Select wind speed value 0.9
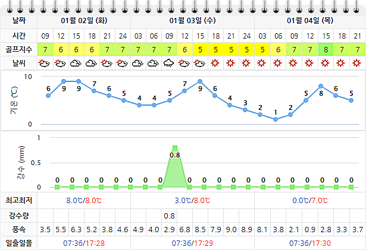This screenshot has height=250, width=366. click(310, 230)
